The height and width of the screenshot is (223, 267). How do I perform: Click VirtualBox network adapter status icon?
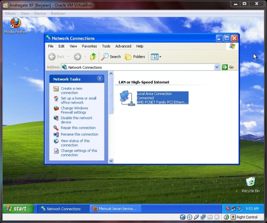203,217
